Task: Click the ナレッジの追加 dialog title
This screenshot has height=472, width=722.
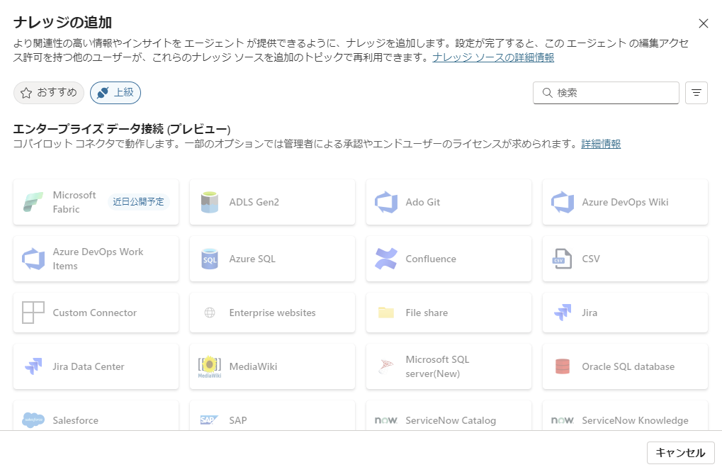Action: (62, 23)
